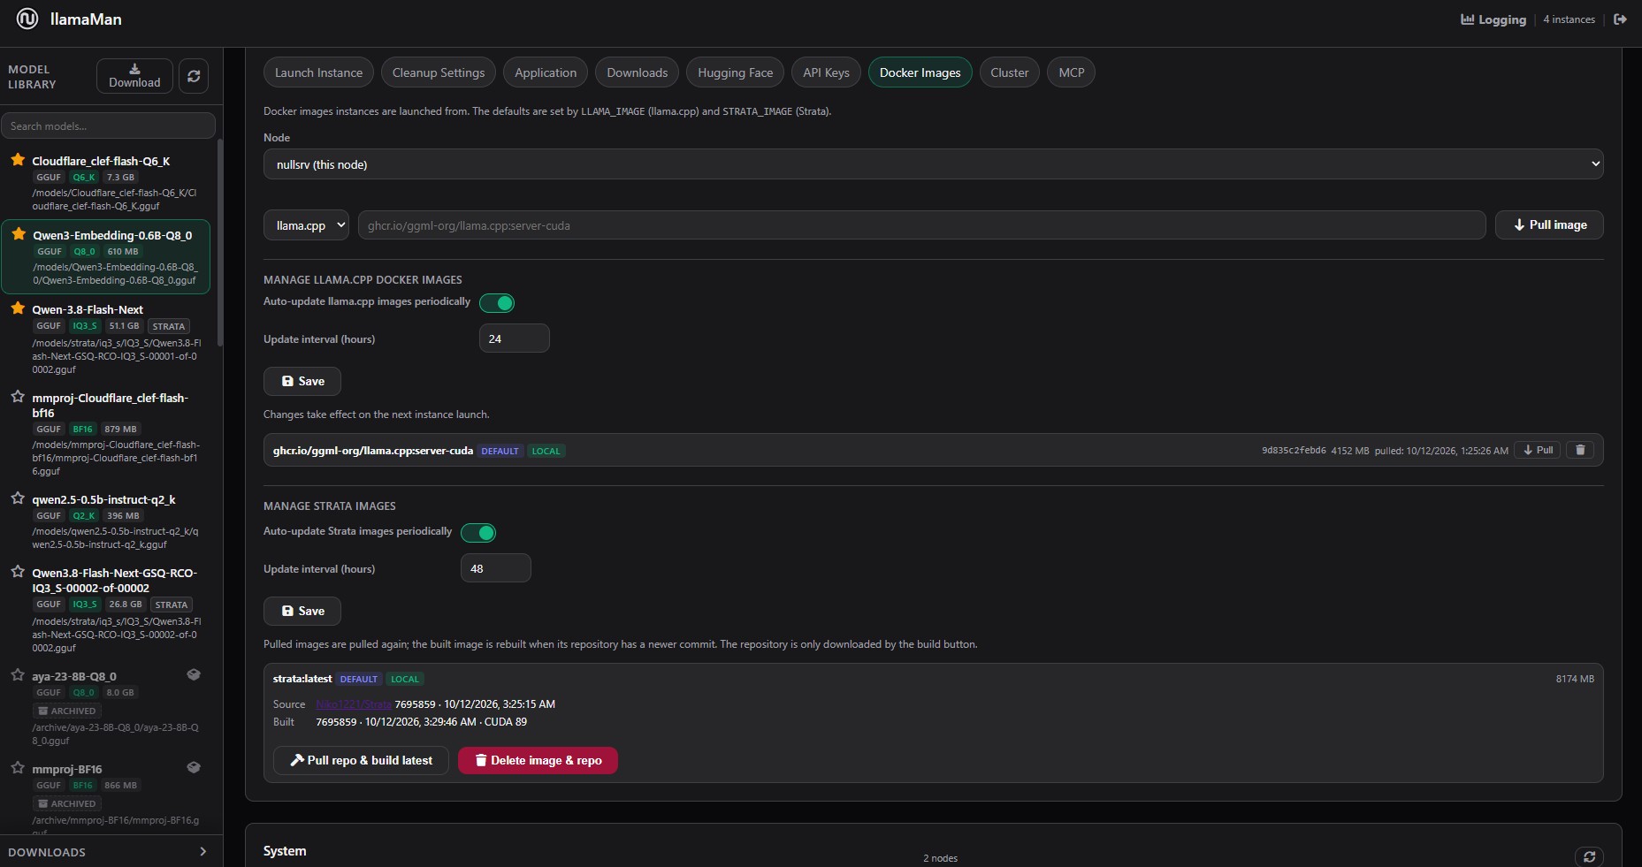Open the Logging view
This screenshot has width=1642, height=867.
(1493, 19)
